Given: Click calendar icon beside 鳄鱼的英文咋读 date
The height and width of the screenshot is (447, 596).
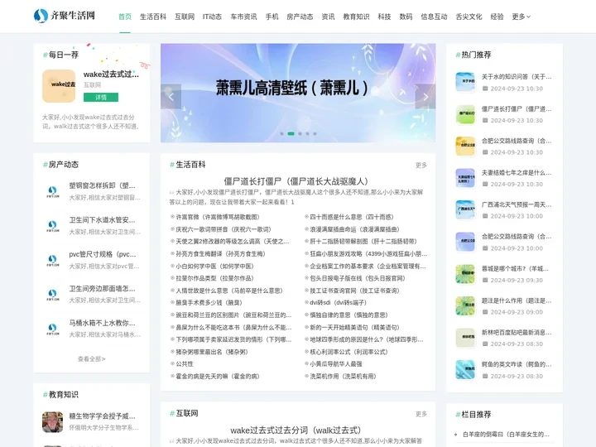Looking at the screenshot, I should point(485,376).
